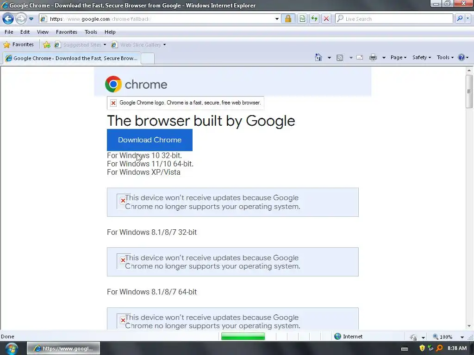Click the Read Mail envelope icon
This screenshot has width=474, height=355.
pyautogui.click(x=359, y=57)
